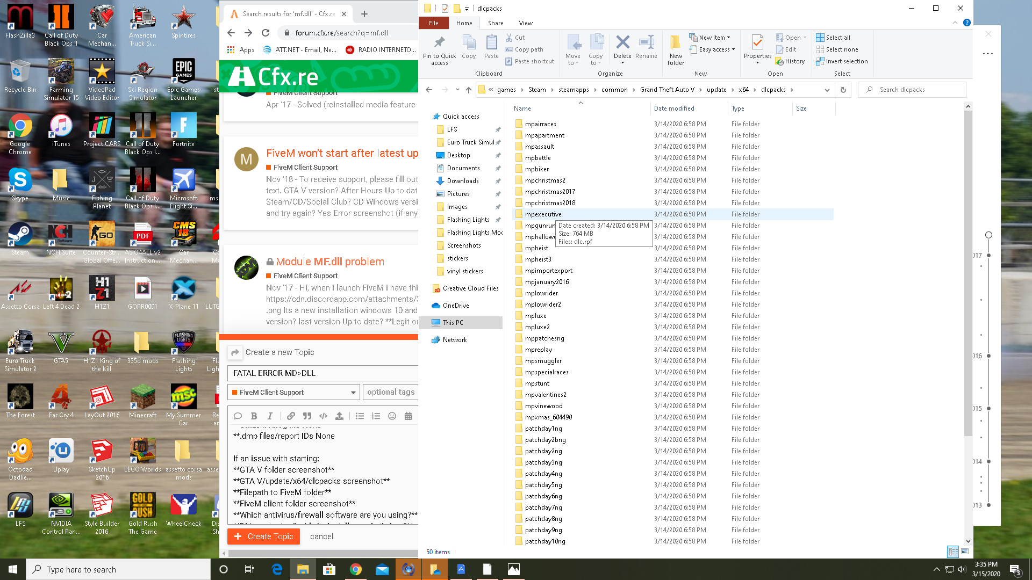Switch to large icons view toggle
The height and width of the screenshot is (580, 1032).
click(x=965, y=552)
